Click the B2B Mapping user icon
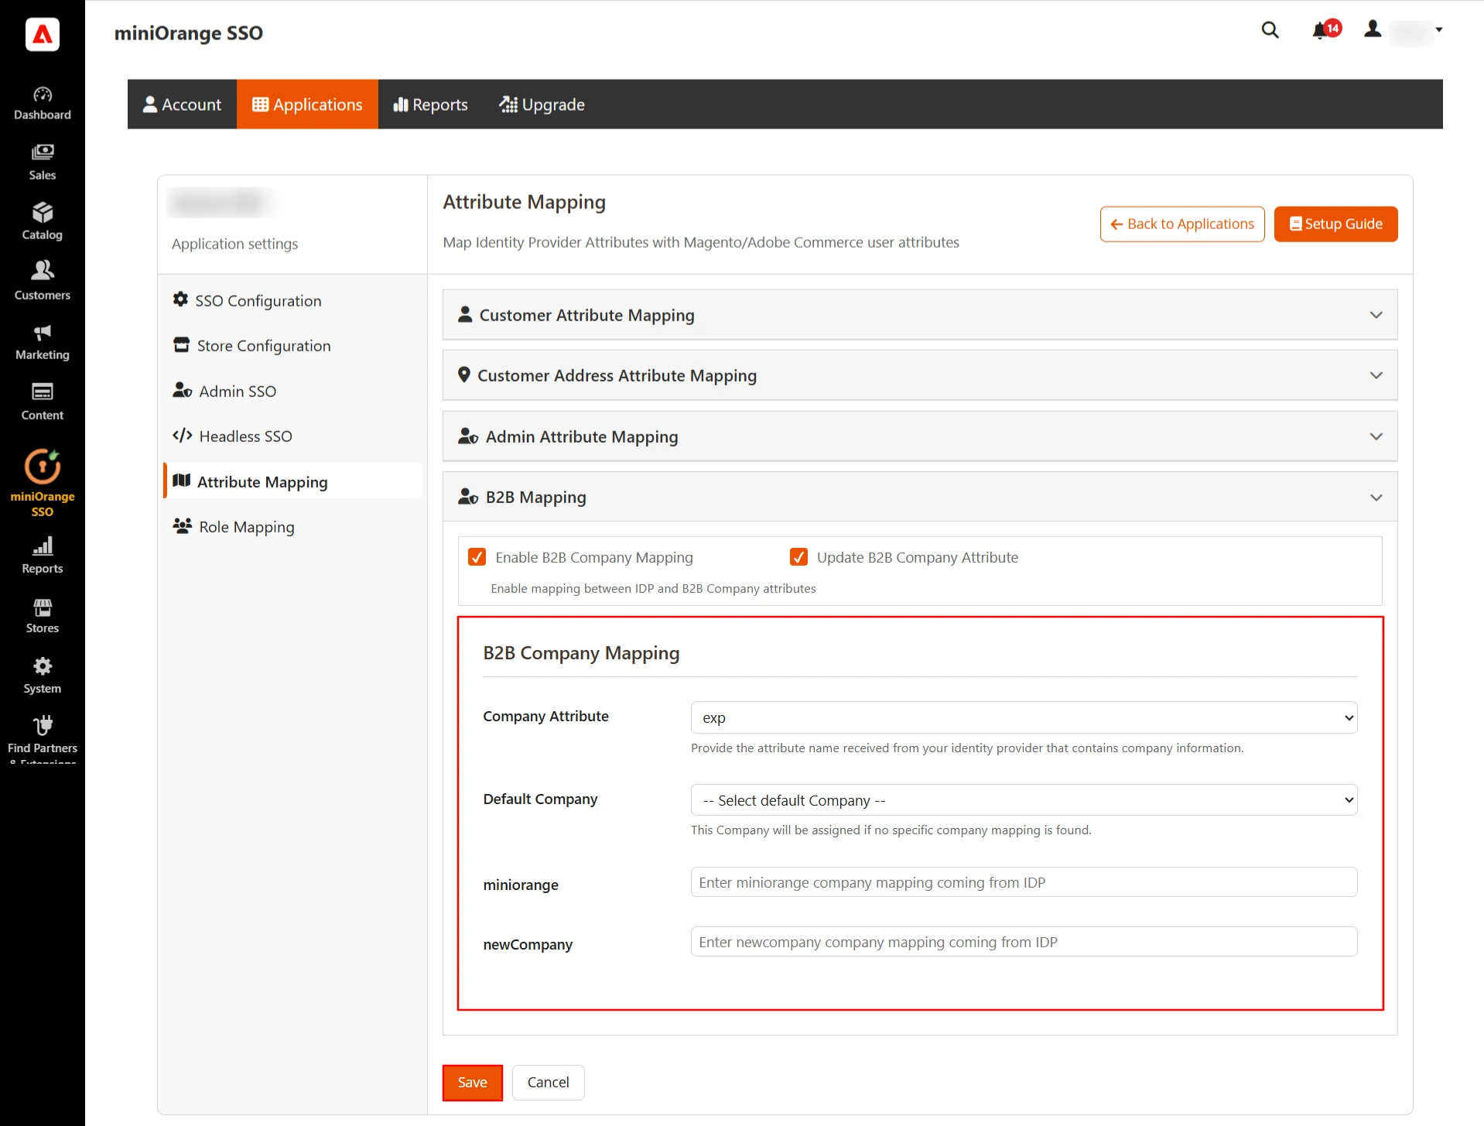1484x1126 pixels. coord(468,497)
